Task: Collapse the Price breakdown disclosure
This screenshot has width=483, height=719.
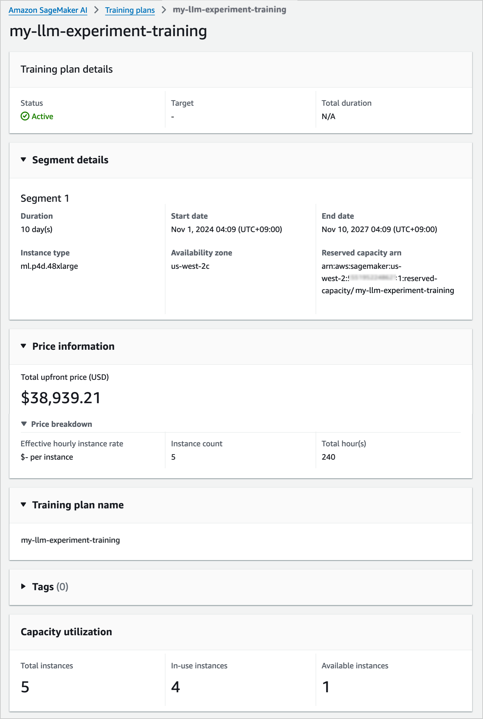Action: point(24,424)
